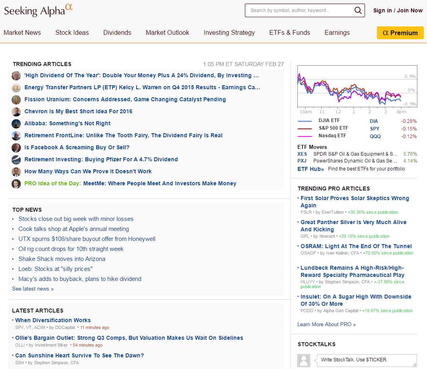Click the DIA ticker symbol
The height and width of the screenshot is (369, 427).
374,121
